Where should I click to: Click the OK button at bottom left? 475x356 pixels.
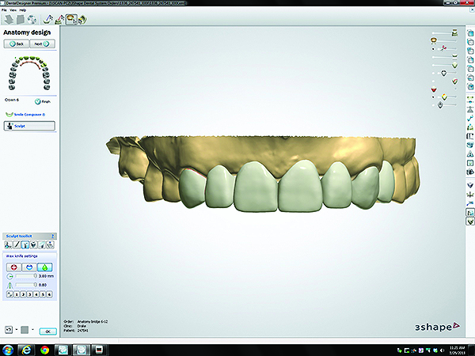47,330
